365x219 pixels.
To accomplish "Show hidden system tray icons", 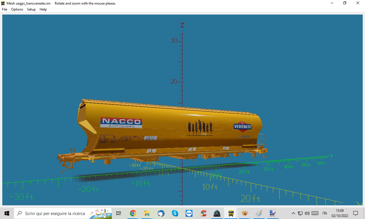I will (x=293, y=213).
